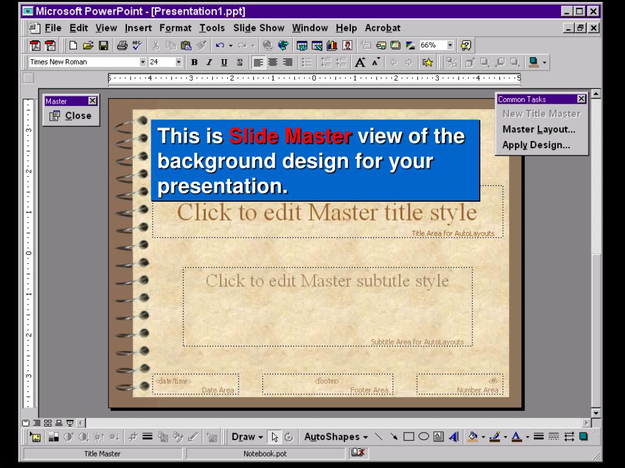Insert WordArt from the Drawing toolbar

coord(453,437)
